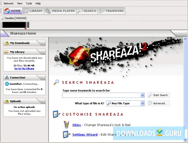Click the Uploads folder icon
This screenshot has height=143, width=188.
click(7, 101)
